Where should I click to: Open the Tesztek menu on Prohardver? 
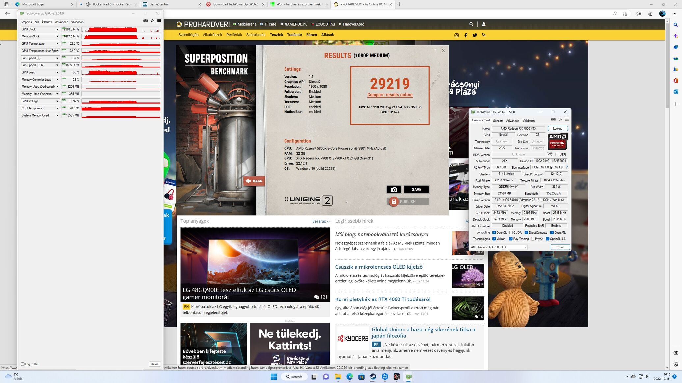click(x=276, y=35)
